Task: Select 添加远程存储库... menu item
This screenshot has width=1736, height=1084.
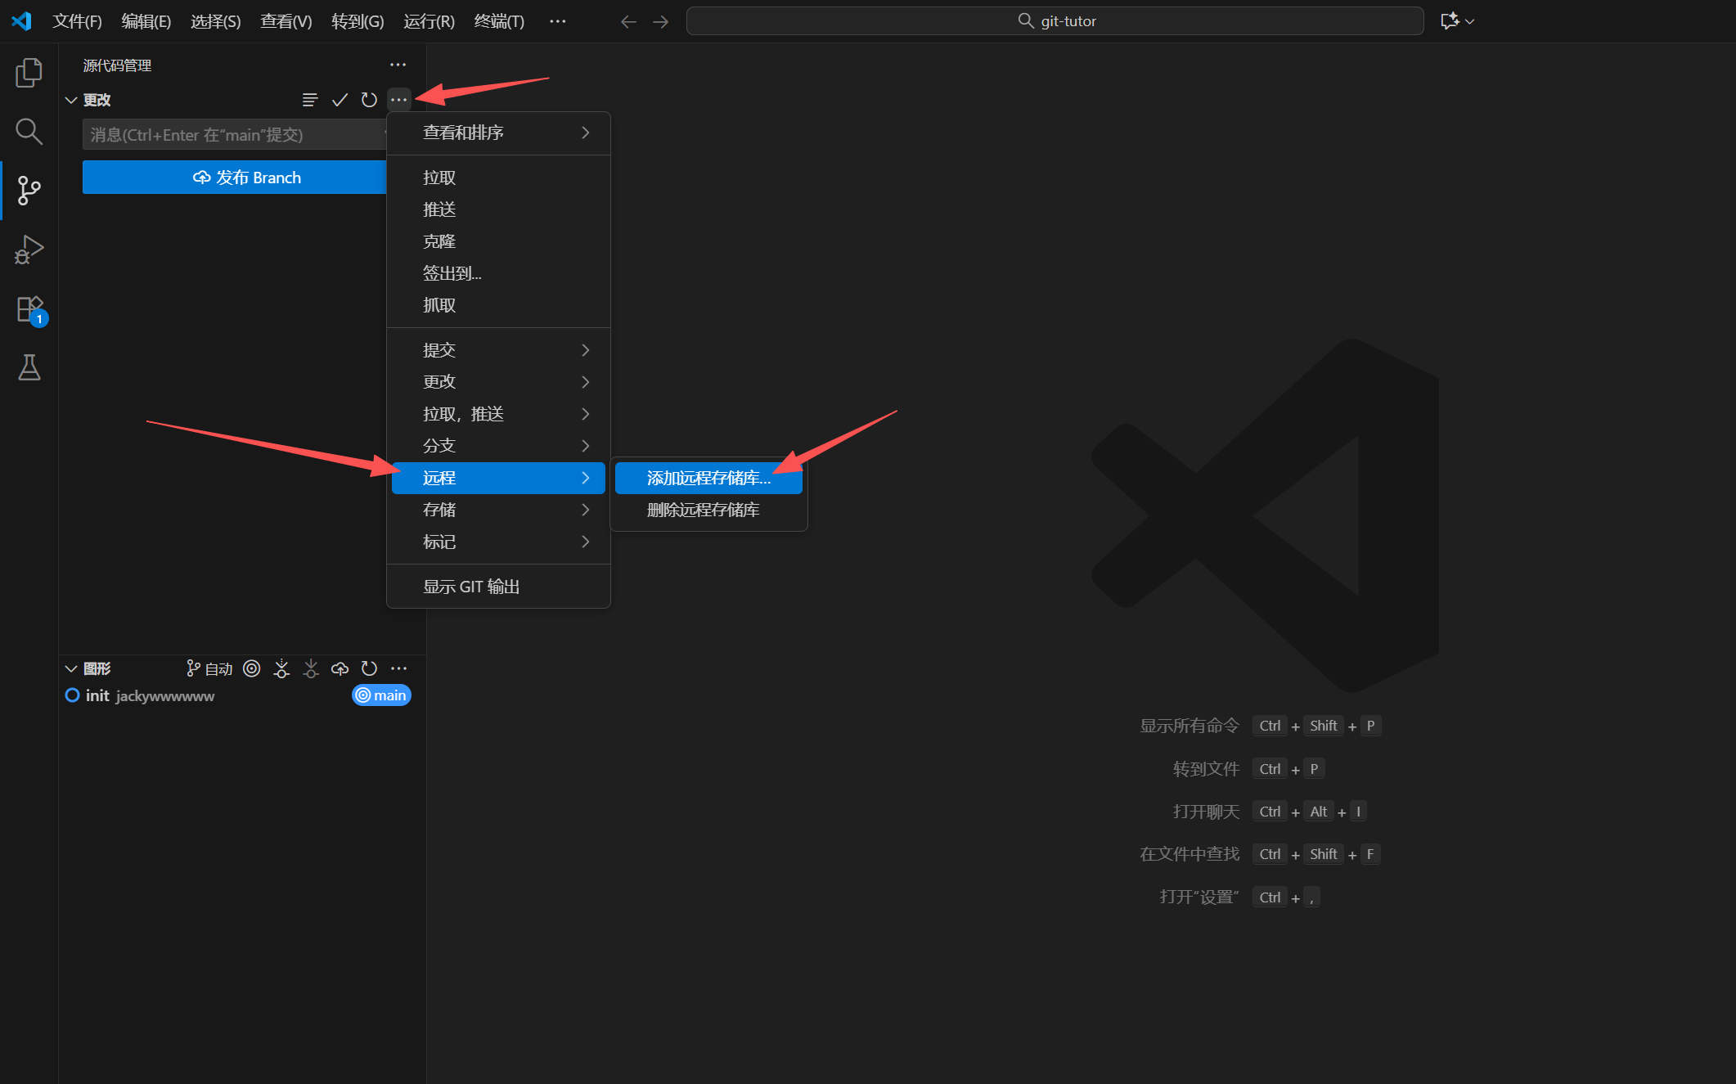Action: (x=708, y=478)
